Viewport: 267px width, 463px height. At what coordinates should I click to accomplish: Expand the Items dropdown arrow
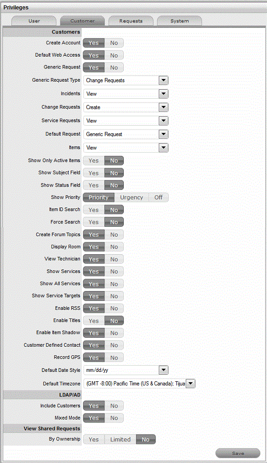click(x=164, y=147)
